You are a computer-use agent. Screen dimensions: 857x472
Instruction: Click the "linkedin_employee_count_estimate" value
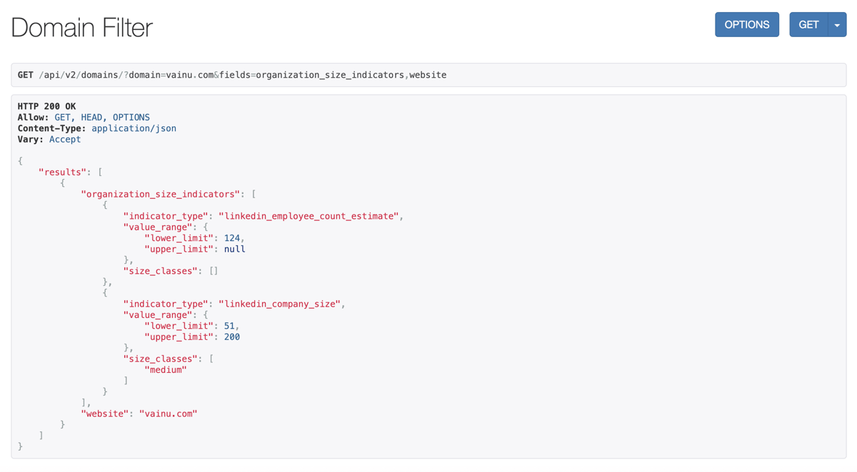[x=309, y=216]
